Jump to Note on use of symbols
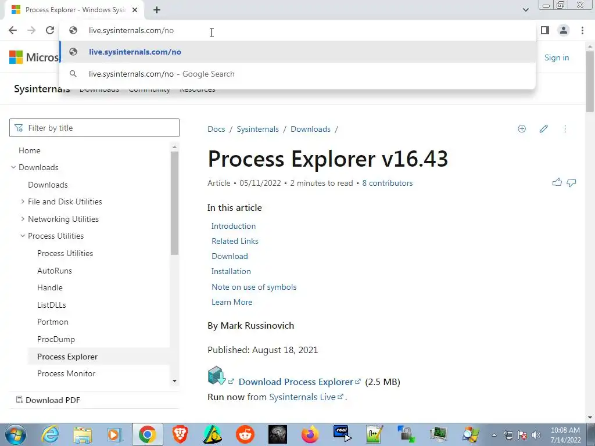The height and width of the screenshot is (446, 595). (254, 287)
